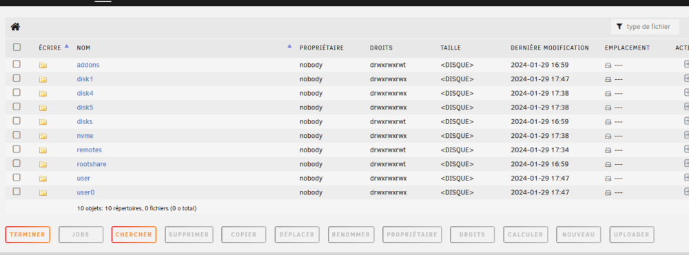689x255 pixels.
Task: Focus the type de fichier filter field
Action: [x=645, y=27]
